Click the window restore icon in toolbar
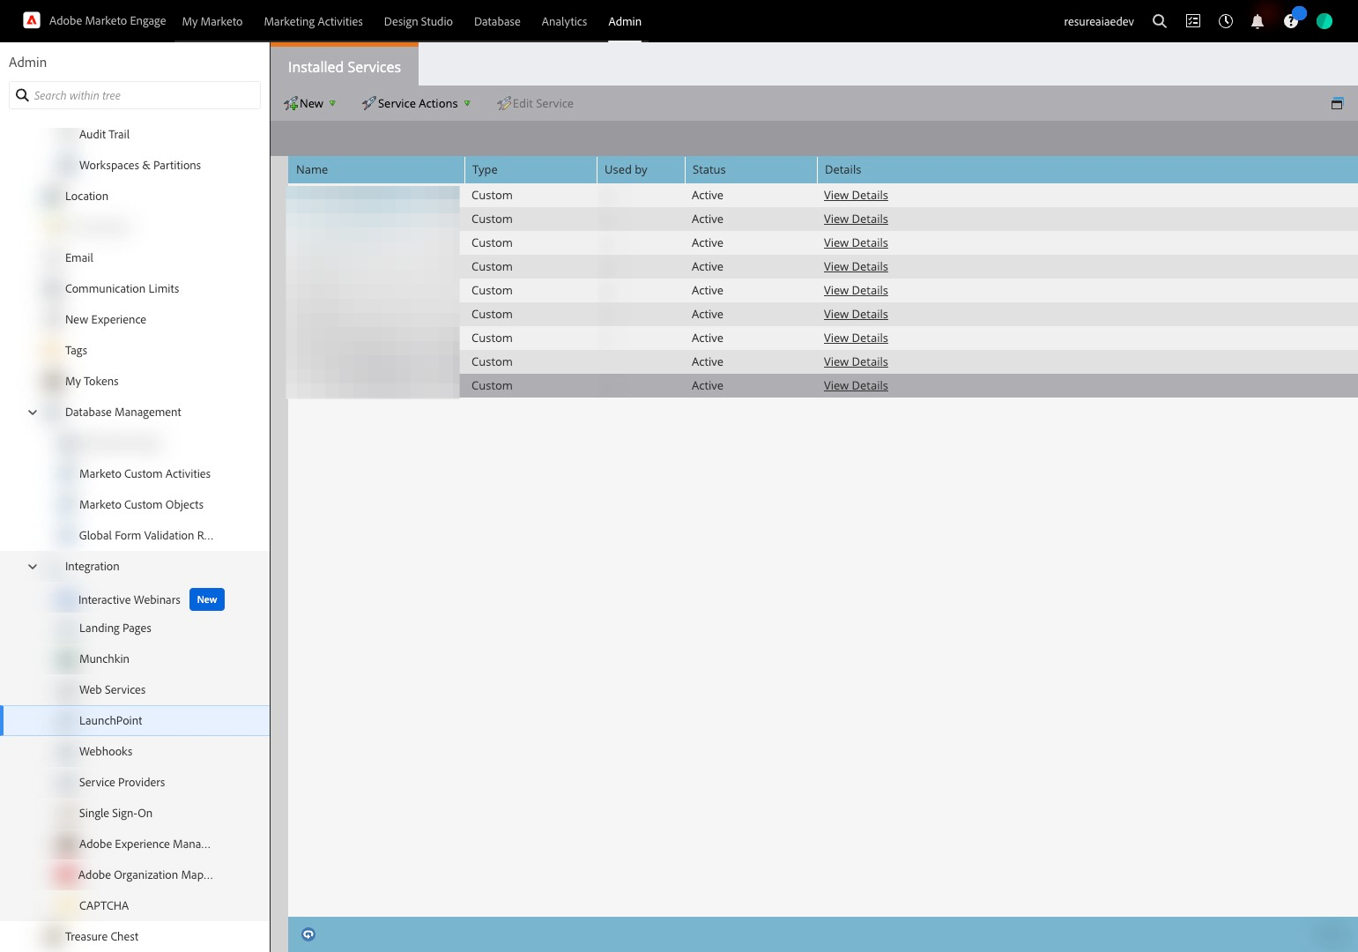This screenshot has width=1358, height=952. point(1337,103)
